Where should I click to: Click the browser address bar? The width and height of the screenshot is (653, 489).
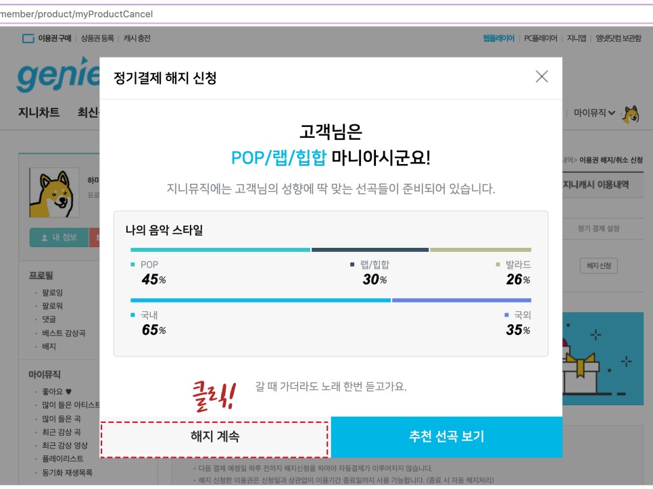326,14
